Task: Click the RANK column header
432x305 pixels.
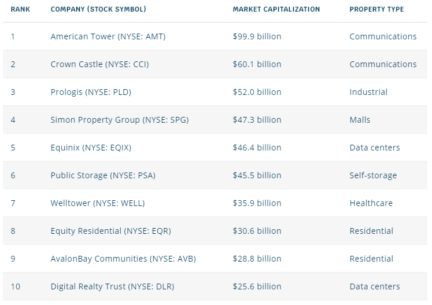Action: pyautogui.click(x=20, y=9)
